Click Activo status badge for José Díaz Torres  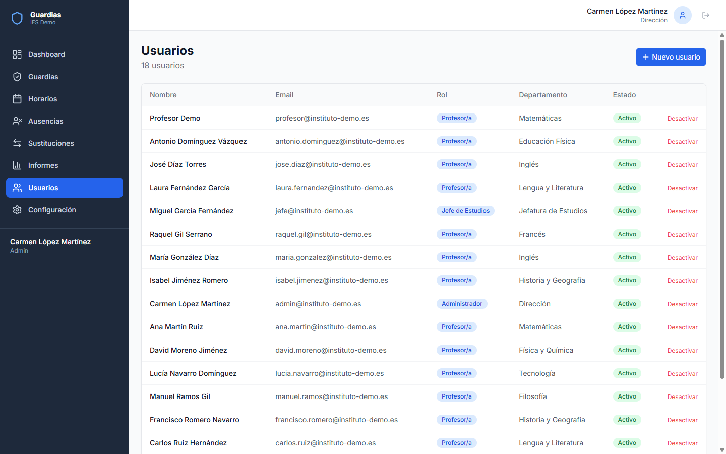(x=627, y=164)
